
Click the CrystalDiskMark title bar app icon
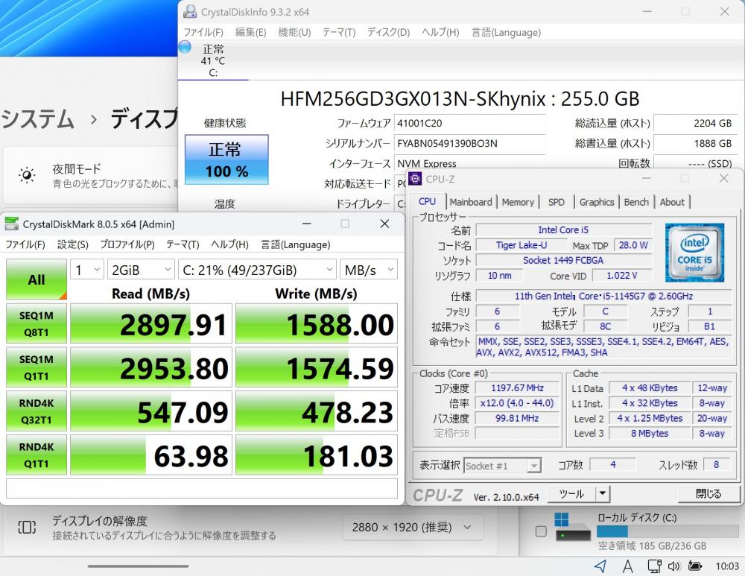(x=11, y=224)
